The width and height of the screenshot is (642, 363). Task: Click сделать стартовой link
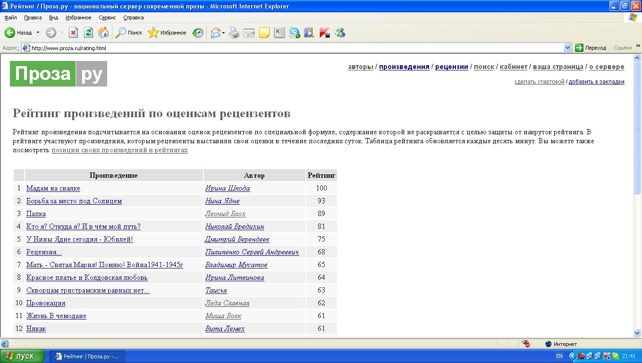pos(540,82)
